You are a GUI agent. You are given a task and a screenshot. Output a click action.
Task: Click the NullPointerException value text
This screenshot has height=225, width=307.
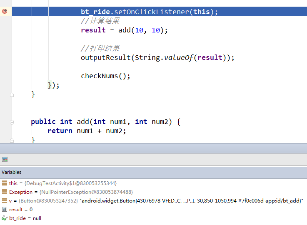[86, 192]
